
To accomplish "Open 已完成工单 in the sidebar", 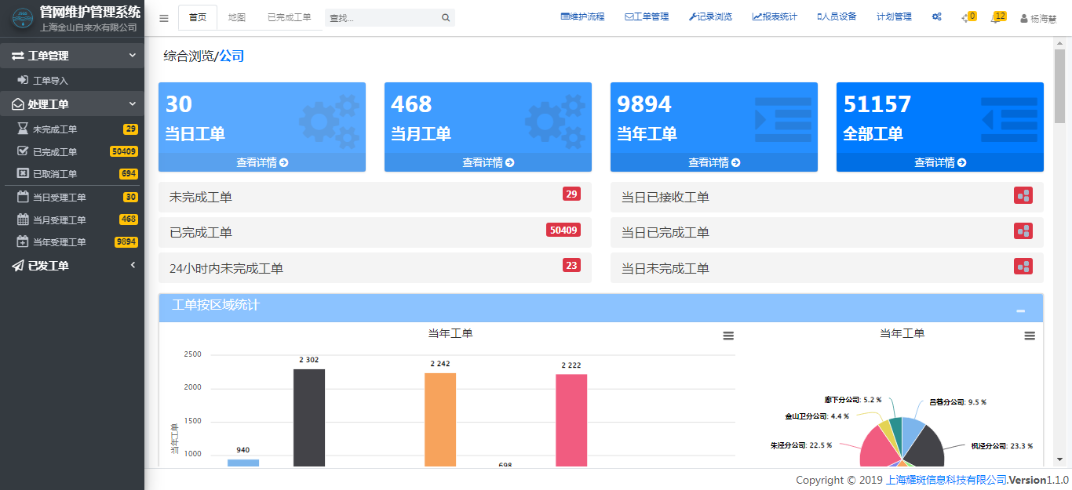I will [54, 151].
